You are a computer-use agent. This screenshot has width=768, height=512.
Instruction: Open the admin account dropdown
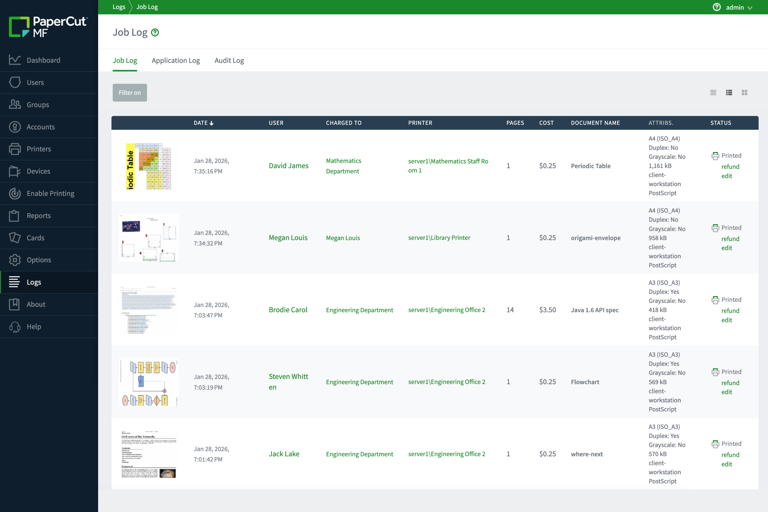click(738, 7)
